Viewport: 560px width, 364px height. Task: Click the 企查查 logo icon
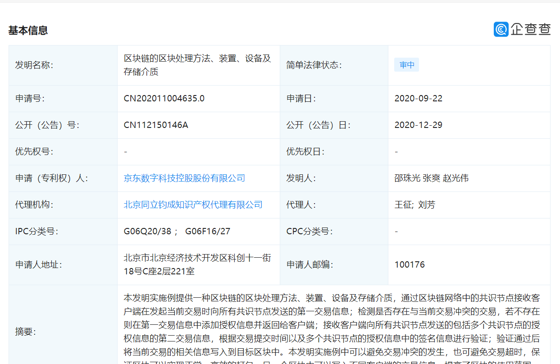pos(501,29)
